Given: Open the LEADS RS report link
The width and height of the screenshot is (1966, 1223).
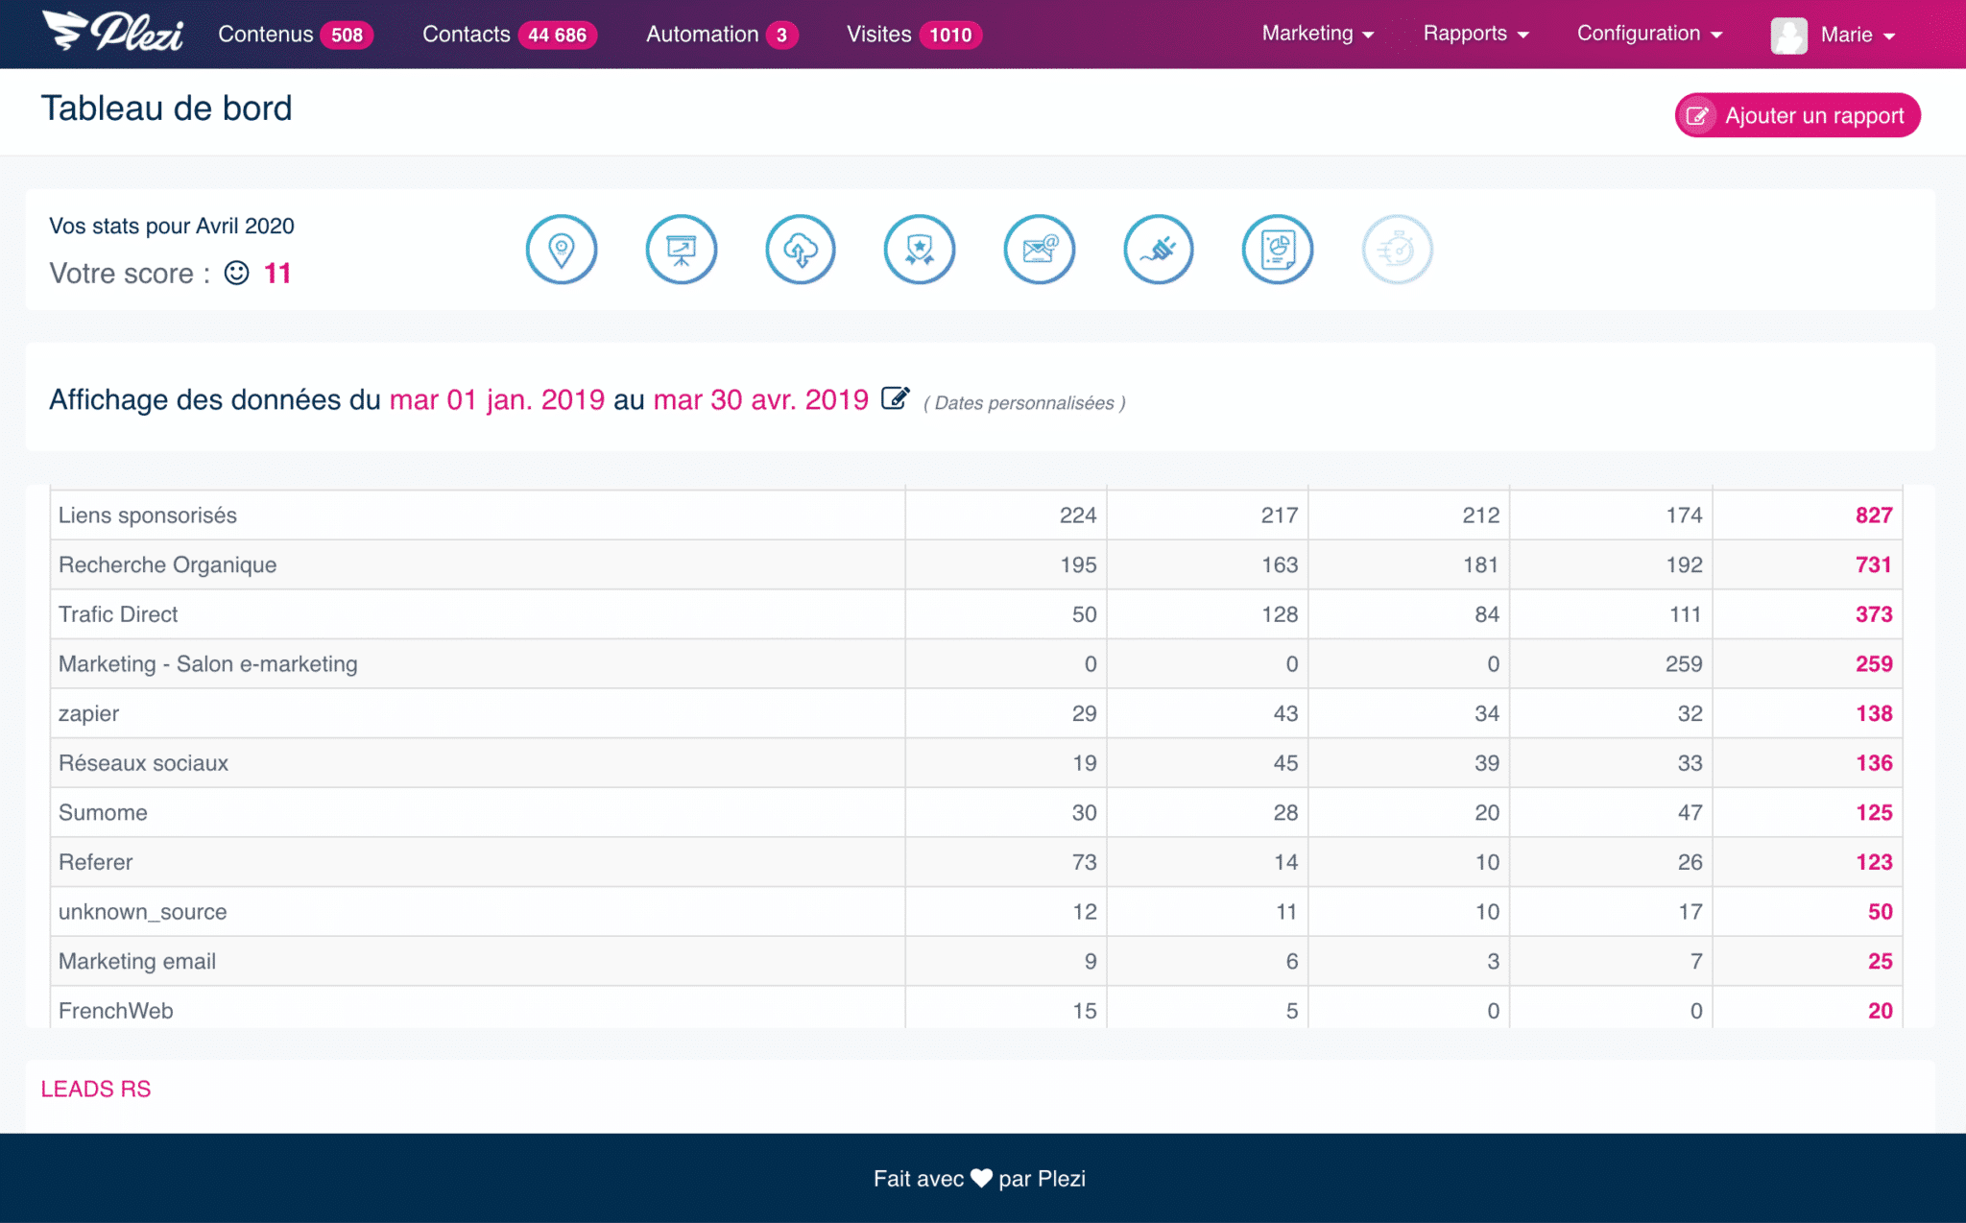Looking at the screenshot, I should (95, 1089).
